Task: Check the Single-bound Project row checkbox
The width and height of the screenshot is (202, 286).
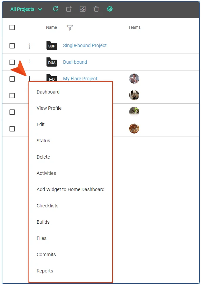Action: pyautogui.click(x=12, y=46)
